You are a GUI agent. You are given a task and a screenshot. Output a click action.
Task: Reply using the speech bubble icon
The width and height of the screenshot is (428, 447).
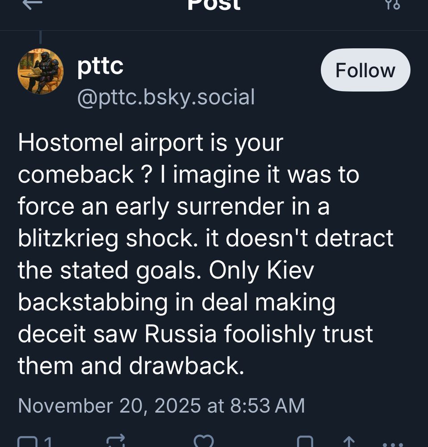point(27,441)
